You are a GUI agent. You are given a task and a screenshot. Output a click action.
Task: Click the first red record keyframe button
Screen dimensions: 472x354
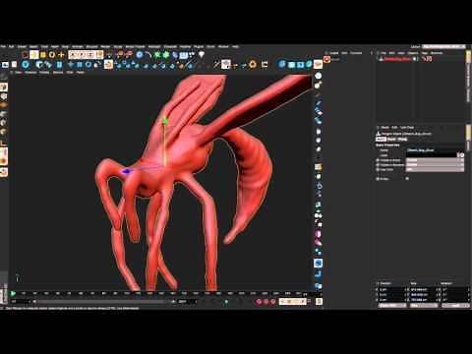tap(259, 301)
